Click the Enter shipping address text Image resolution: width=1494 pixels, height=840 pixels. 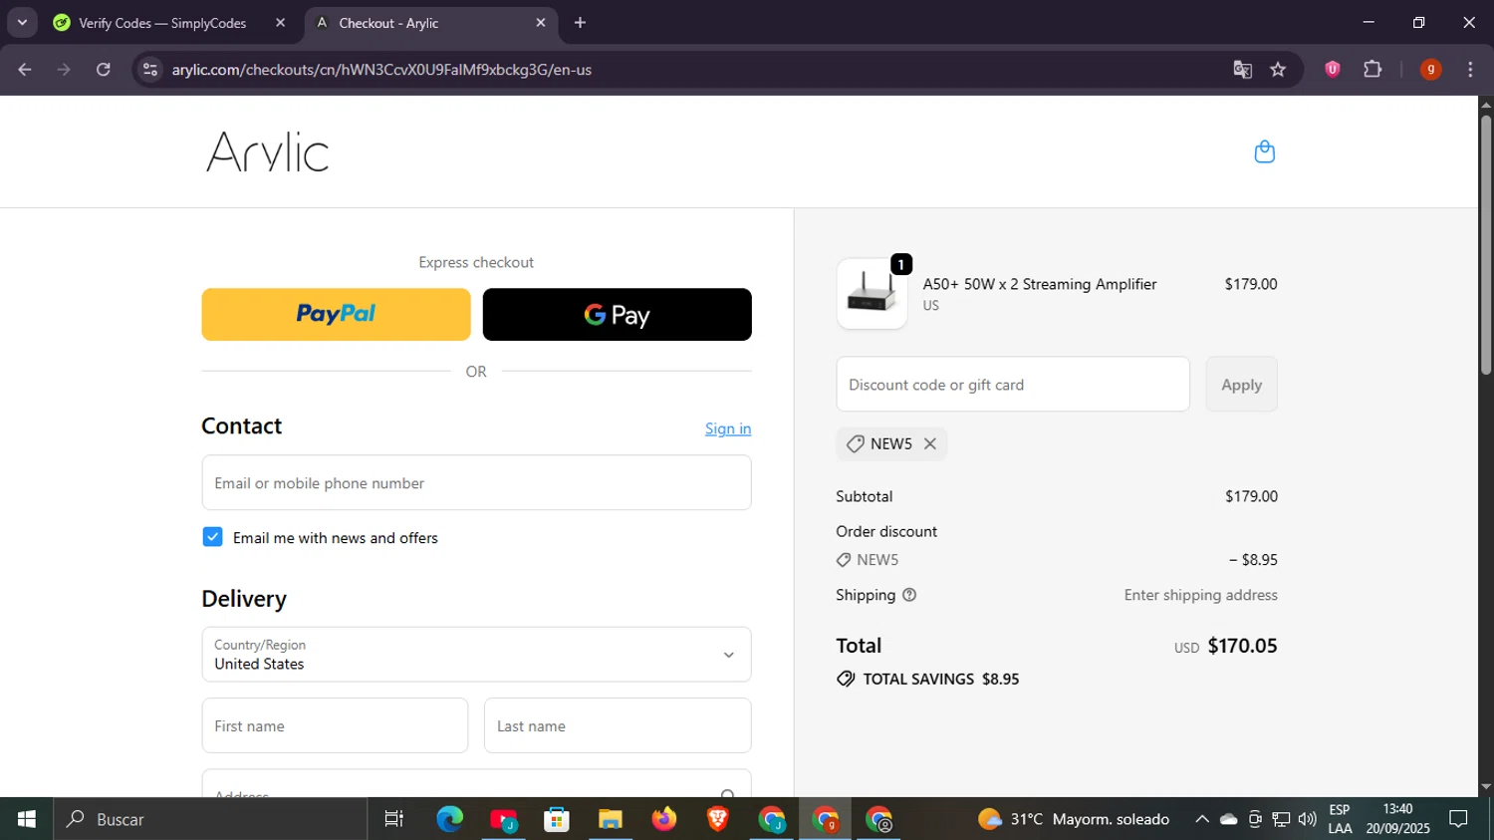(1200, 595)
